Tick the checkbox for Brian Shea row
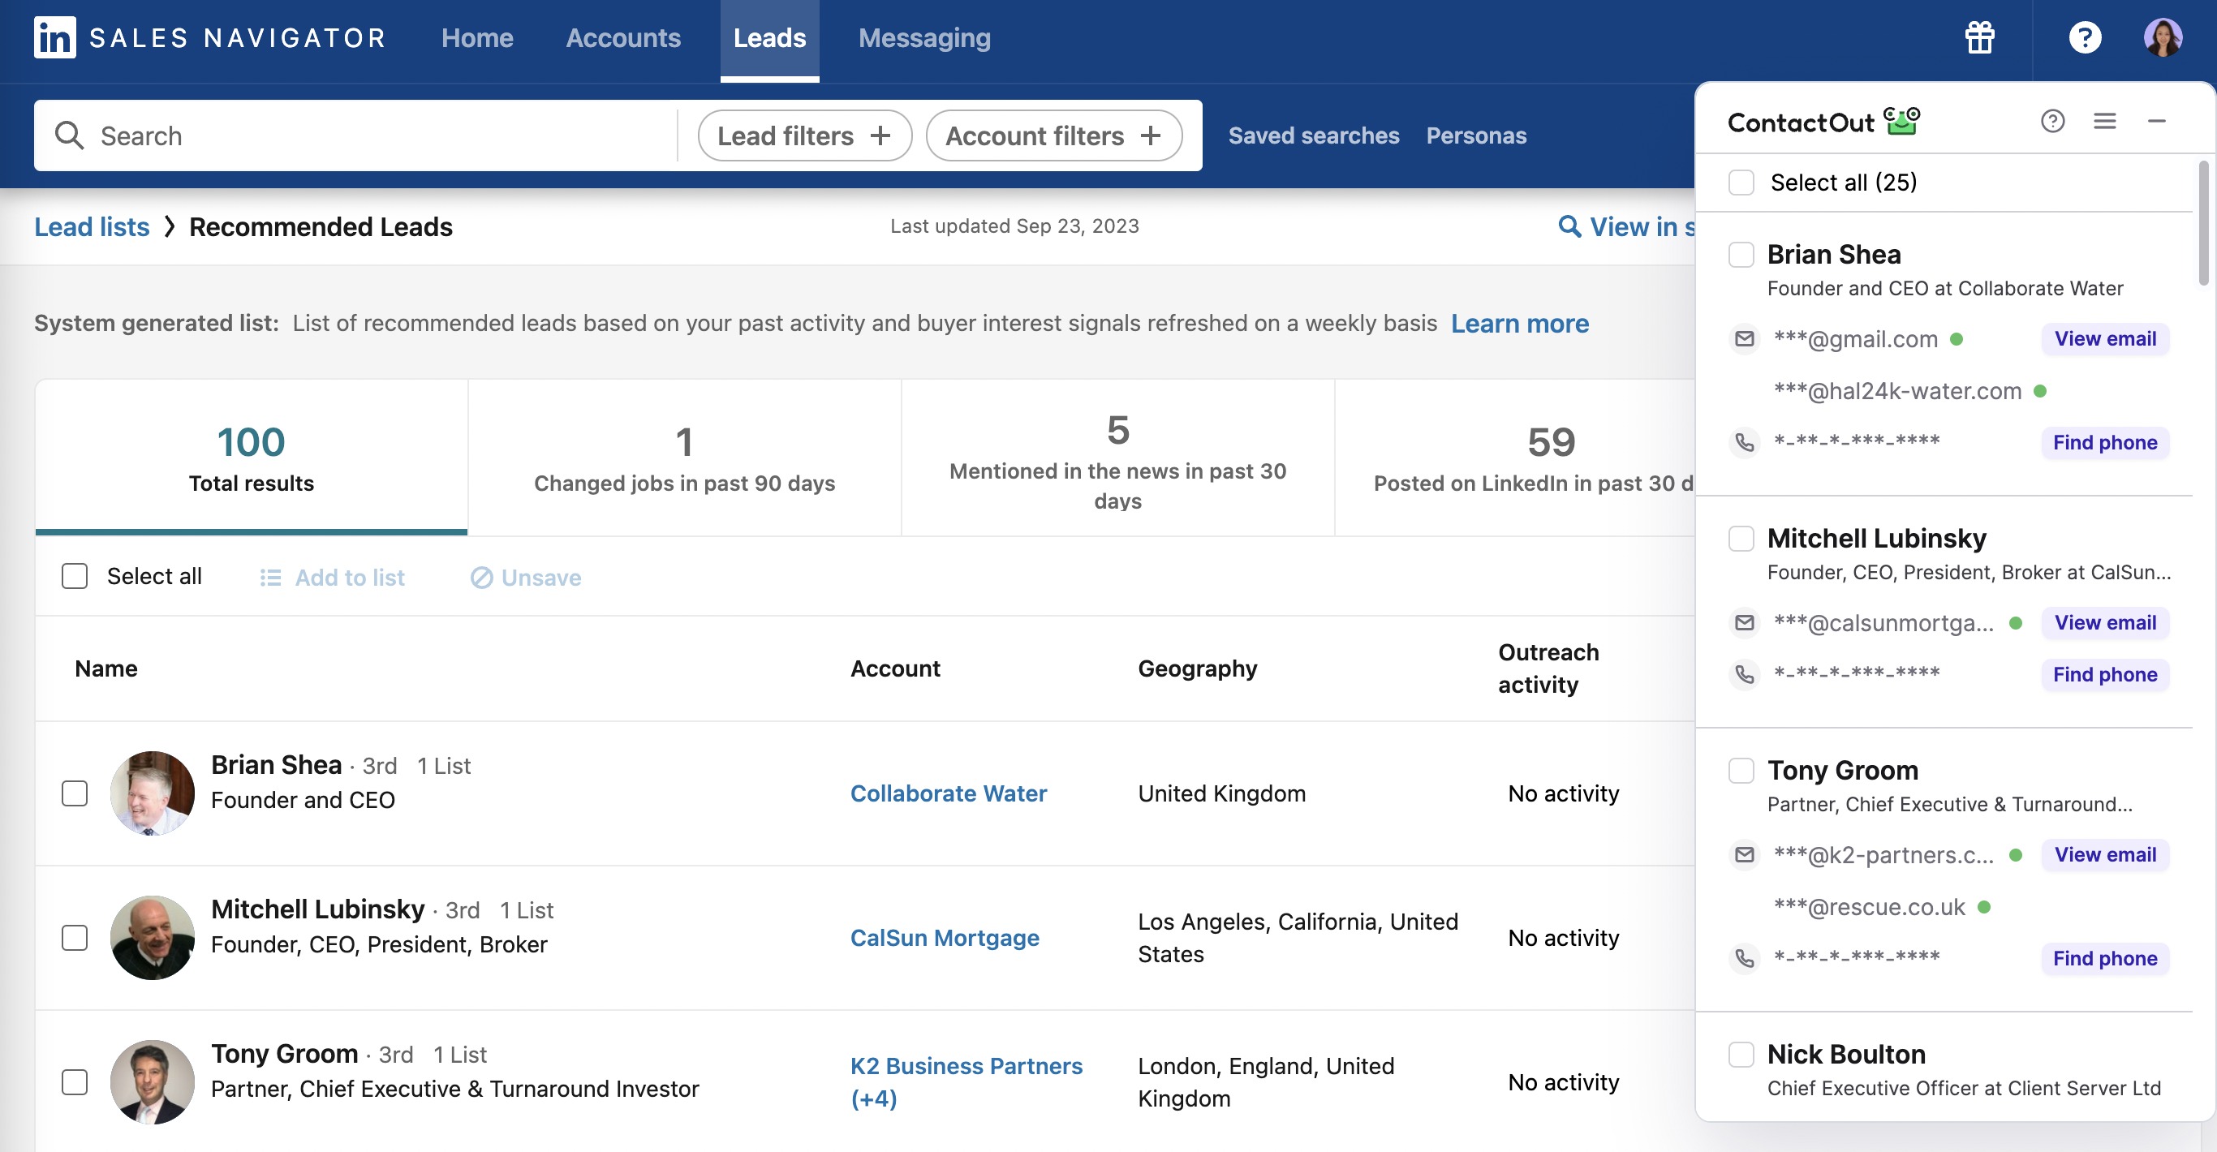This screenshot has height=1152, width=2217. click(75, 793)
